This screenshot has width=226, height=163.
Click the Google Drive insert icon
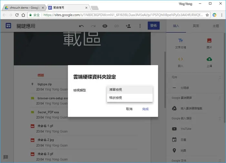(x=174, y=108)
